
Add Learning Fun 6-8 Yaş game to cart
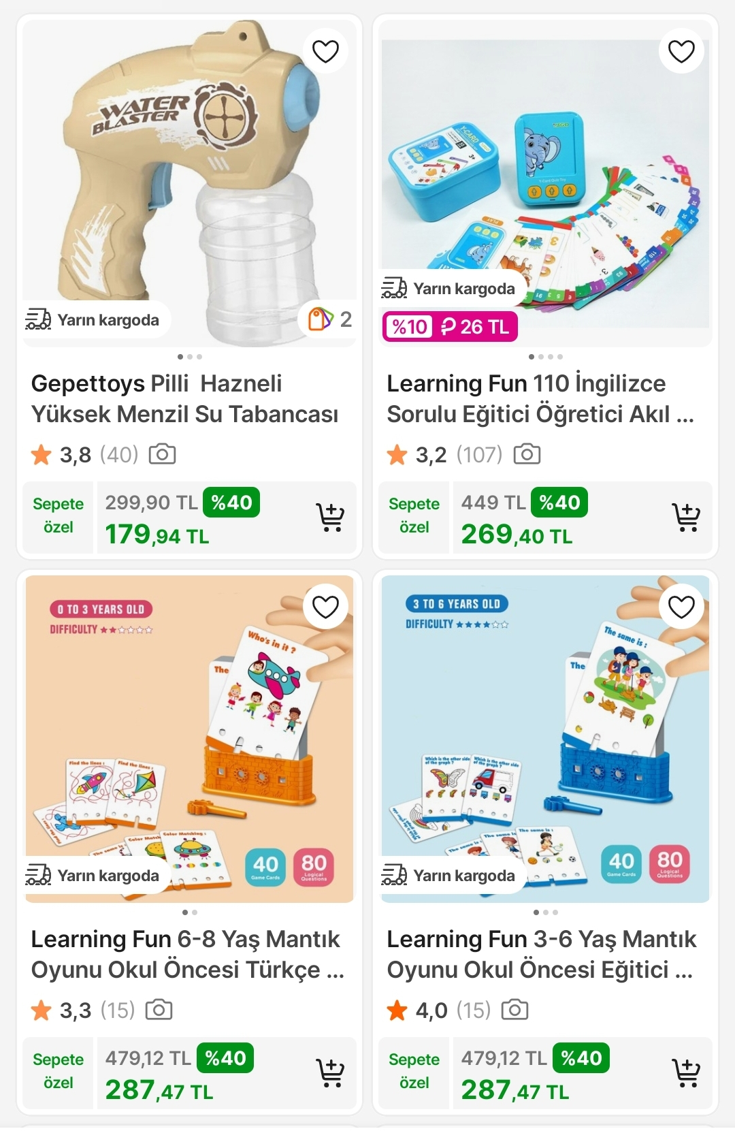(x=330, y=1073)
